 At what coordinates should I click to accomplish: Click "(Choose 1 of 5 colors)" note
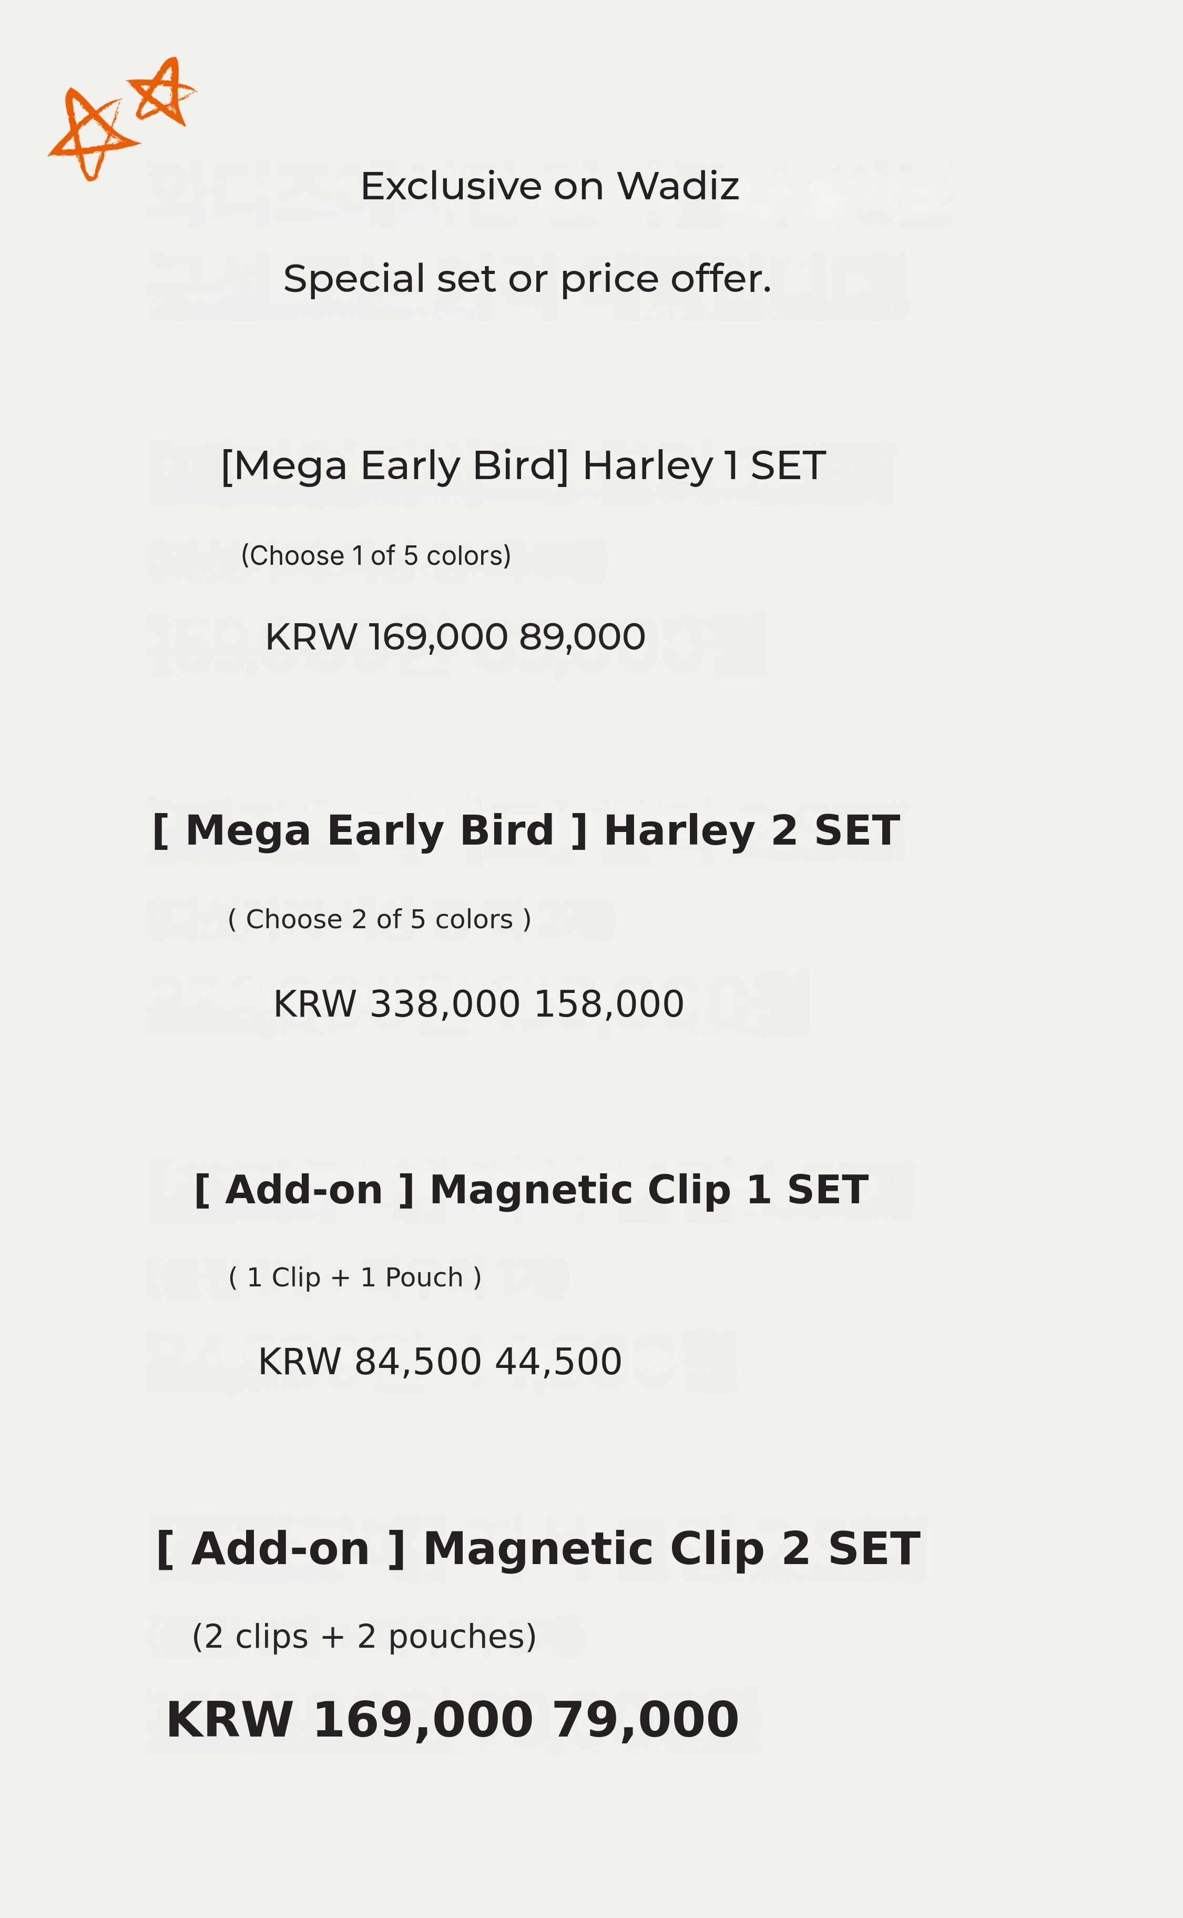tap(375, 555)
